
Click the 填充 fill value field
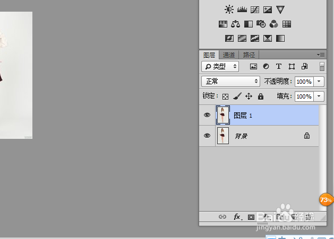pos(304,96)
